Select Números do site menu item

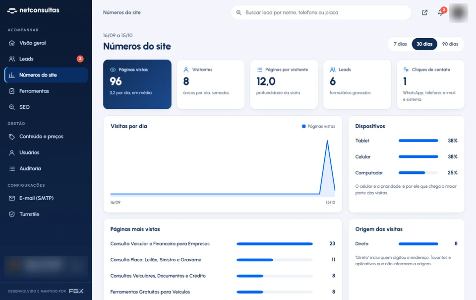point(46,75)
